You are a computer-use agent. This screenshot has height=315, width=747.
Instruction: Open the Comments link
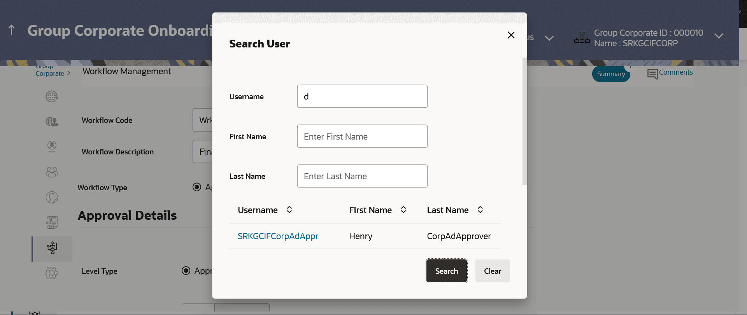point(676,72)
